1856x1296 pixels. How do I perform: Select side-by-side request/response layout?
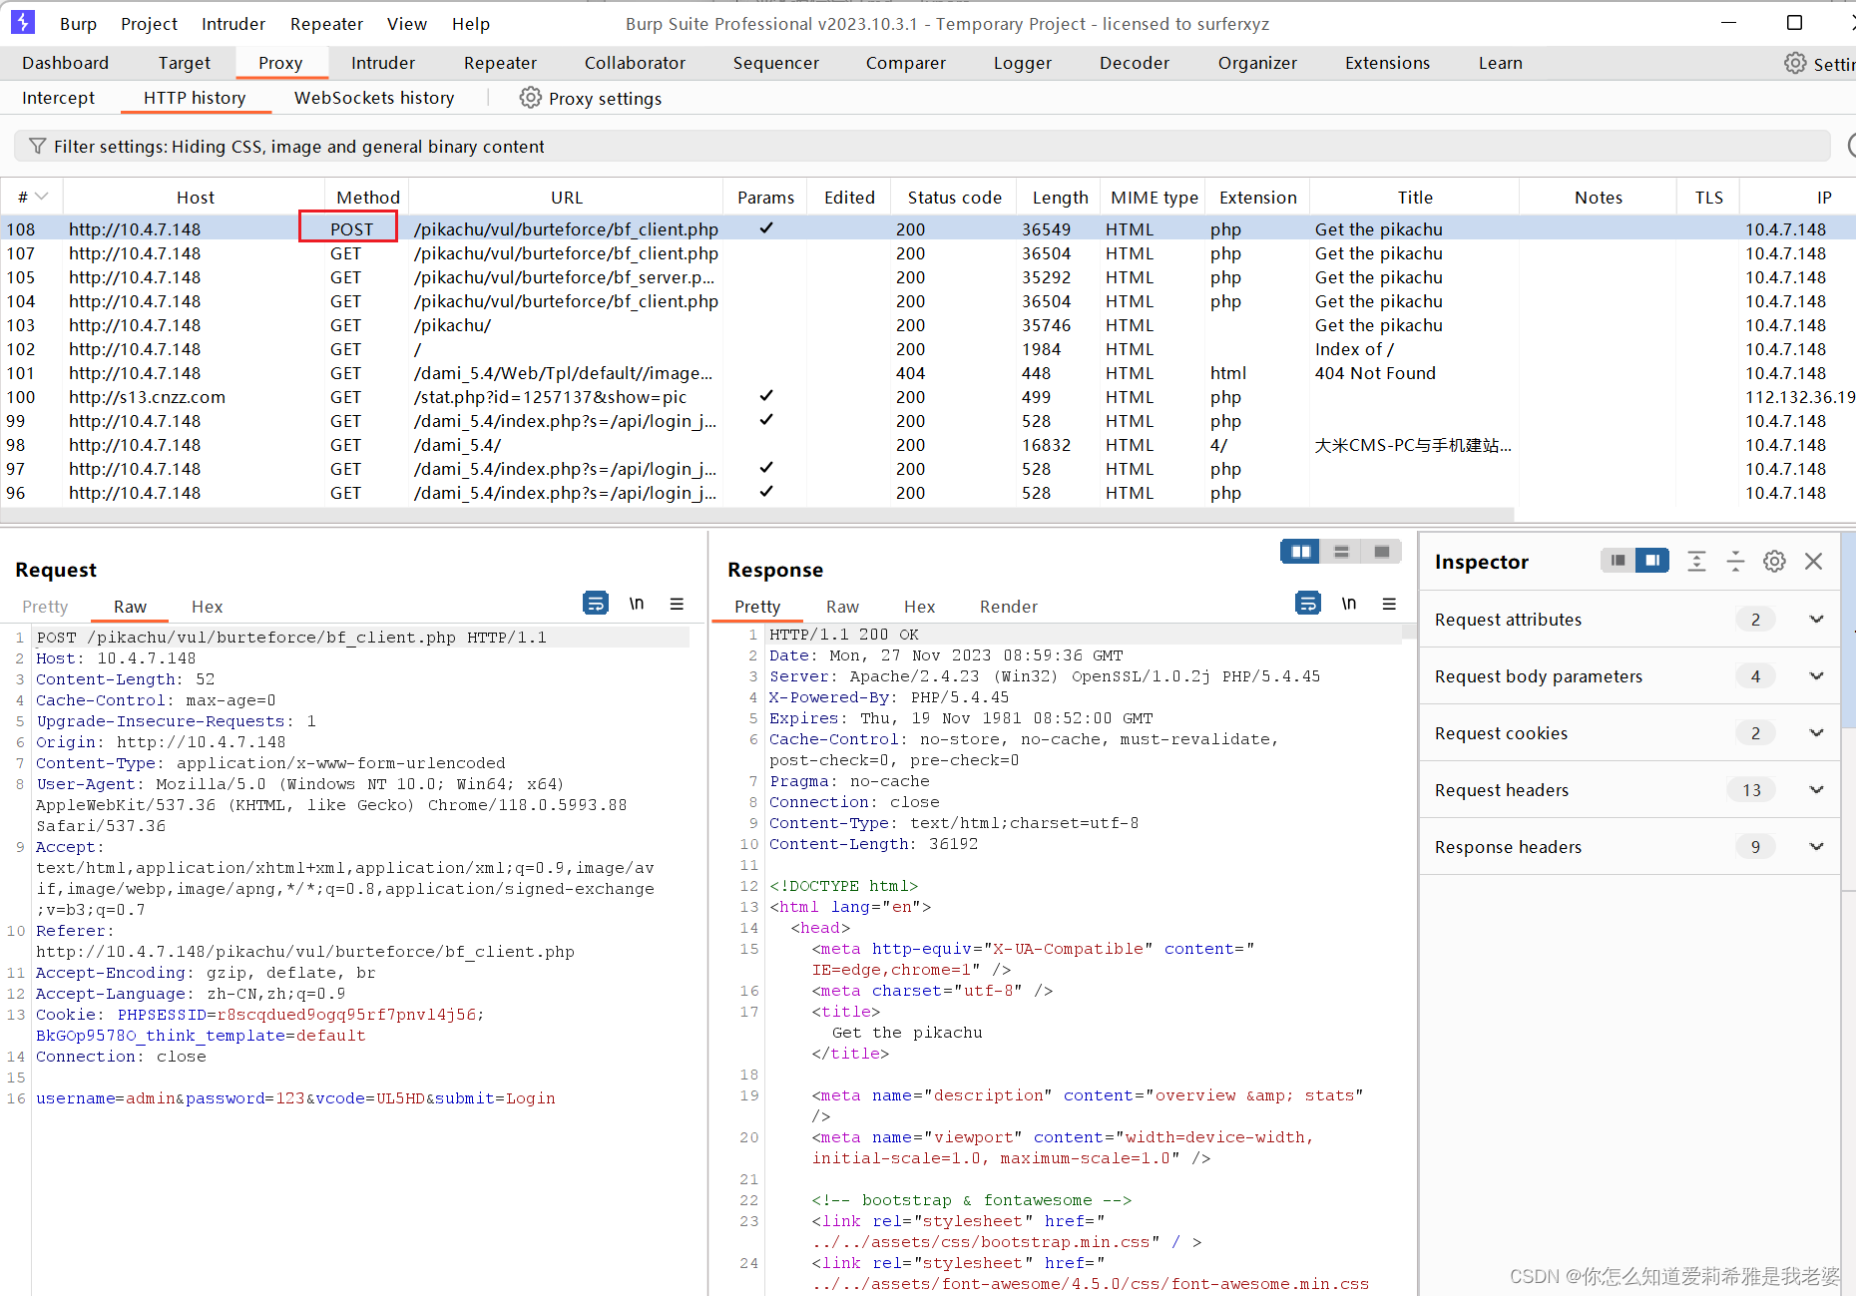click(1301, 552)
